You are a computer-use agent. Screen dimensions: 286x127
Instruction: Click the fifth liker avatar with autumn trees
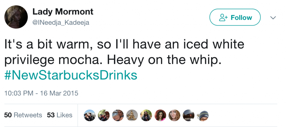146,115
